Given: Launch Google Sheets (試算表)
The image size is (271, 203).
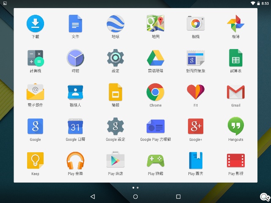Looking at the screenshot, I should 236,58.
